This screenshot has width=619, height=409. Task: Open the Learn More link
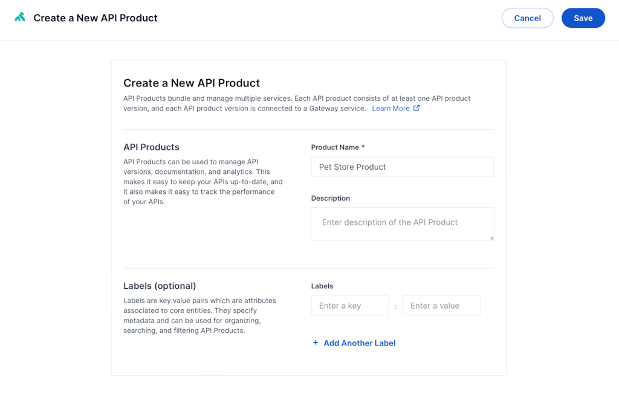point(391,108)
